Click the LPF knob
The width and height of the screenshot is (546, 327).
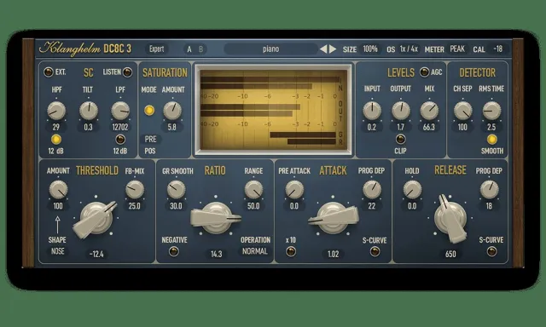pos(120,111)
